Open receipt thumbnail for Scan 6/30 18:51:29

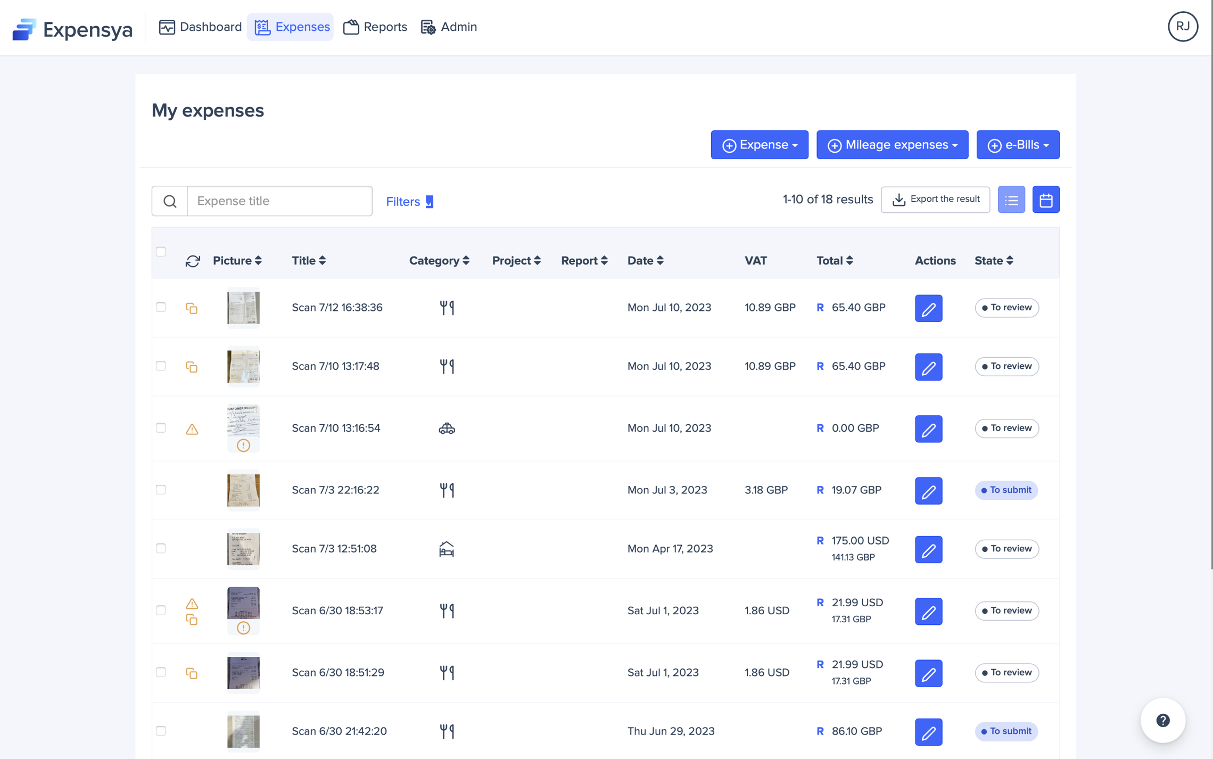point(243,673)
